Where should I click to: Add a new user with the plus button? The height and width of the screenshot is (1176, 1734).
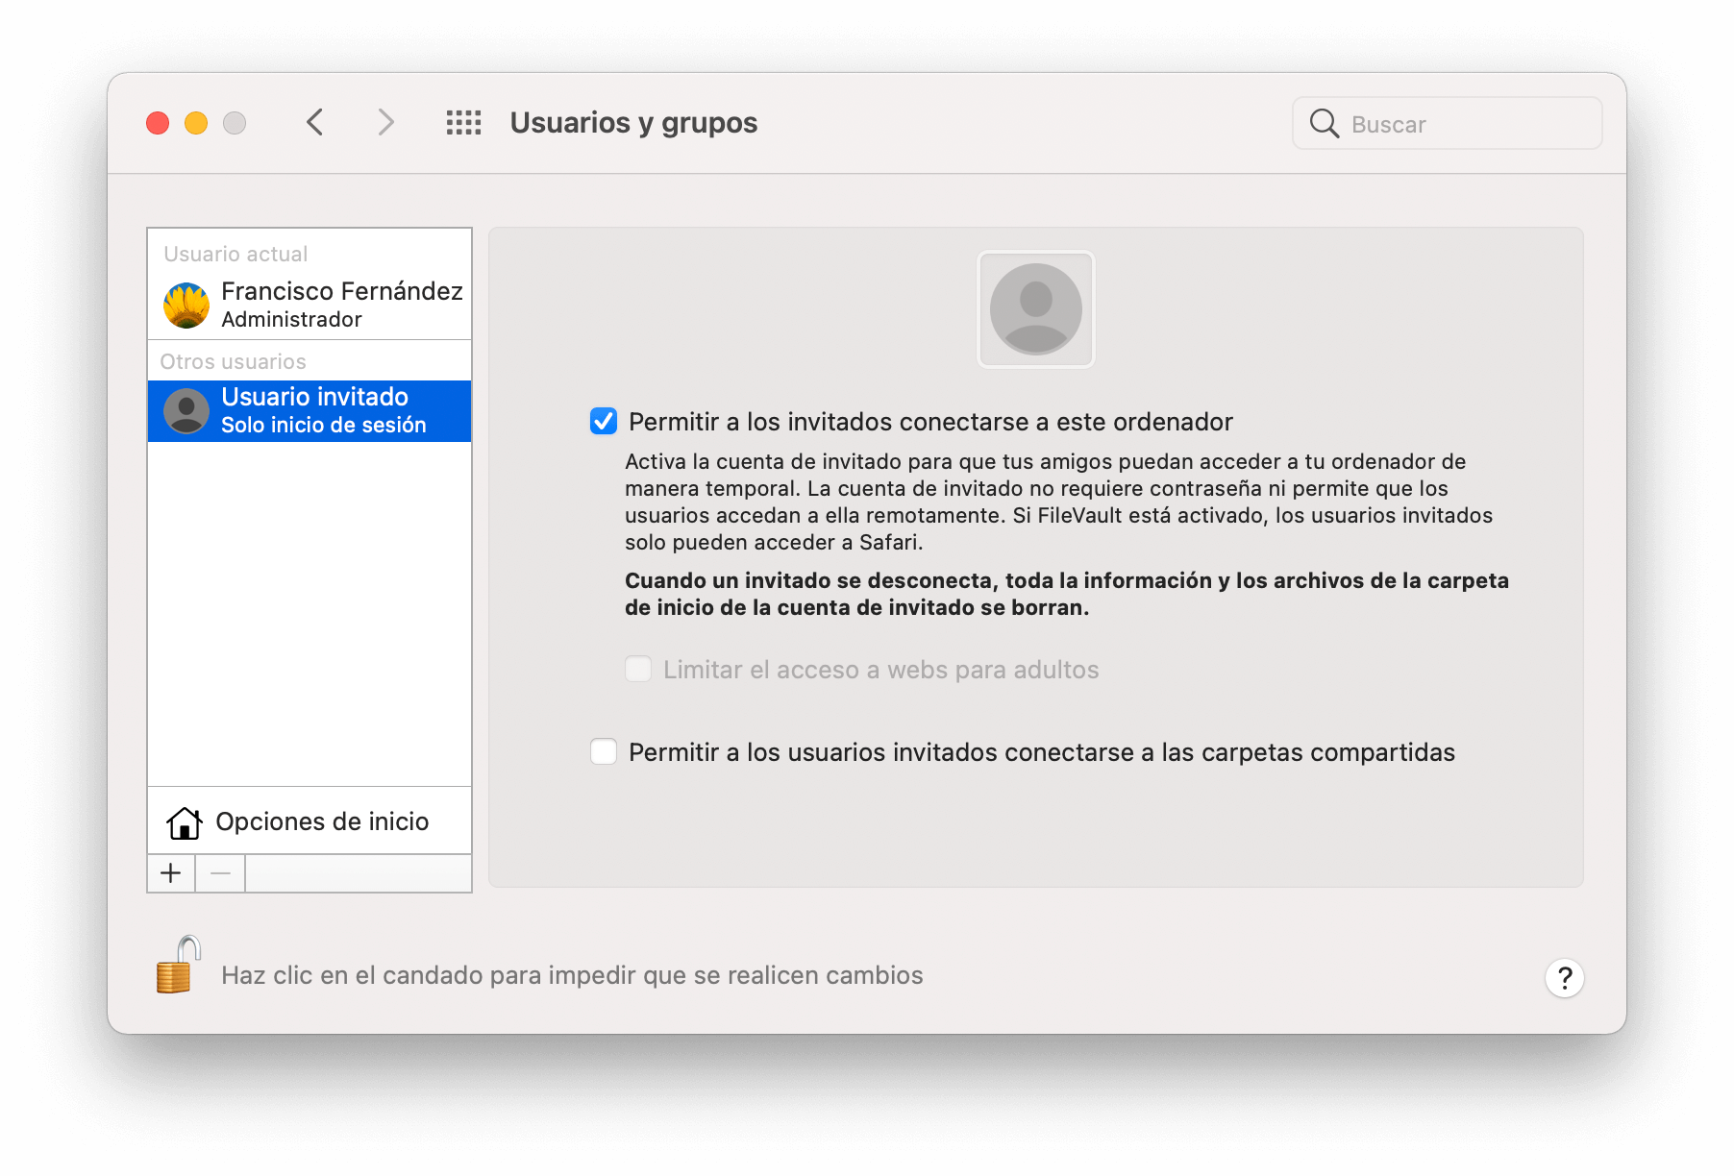point(170,873)
